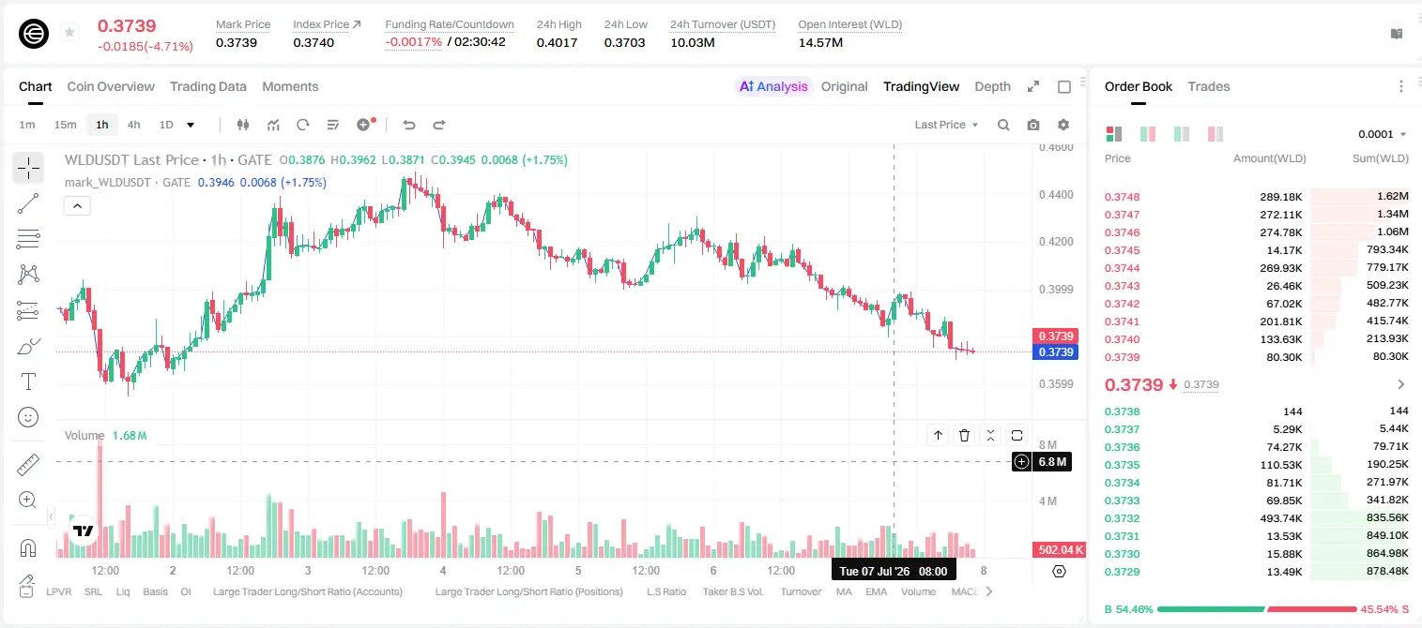Image resolution: width=1422 pixels, height=628 pixels.
Task: Click the chart snapshot camera icon
Action: pyautogui.click(x=1033, y=125)
